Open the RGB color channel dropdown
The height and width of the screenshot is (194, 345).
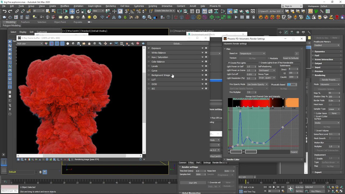coord(30,43)
